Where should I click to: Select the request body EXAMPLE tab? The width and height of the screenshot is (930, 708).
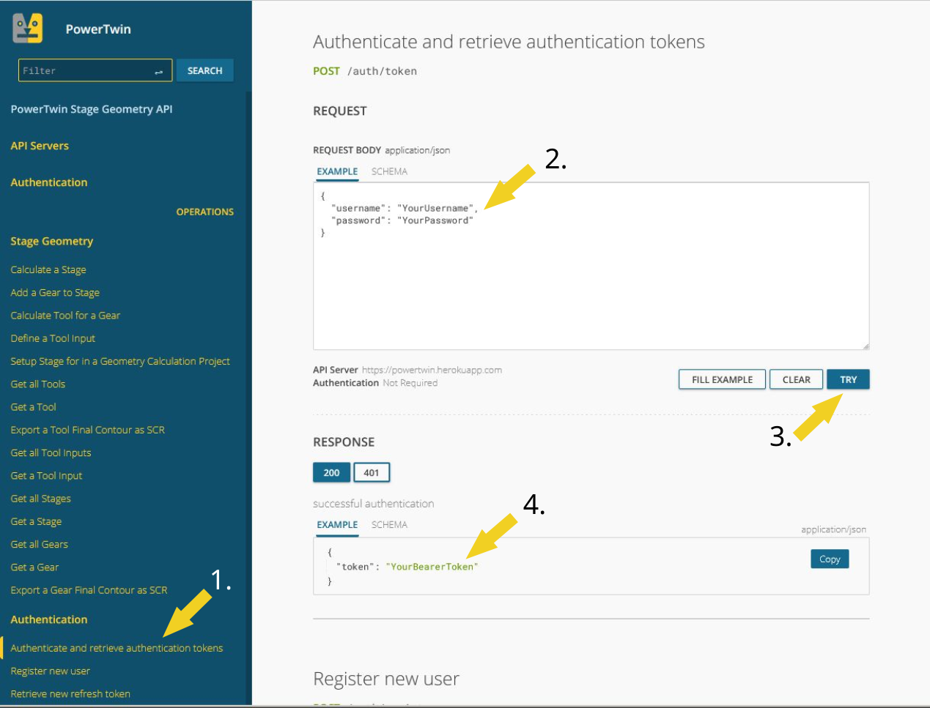pos(337,171)
